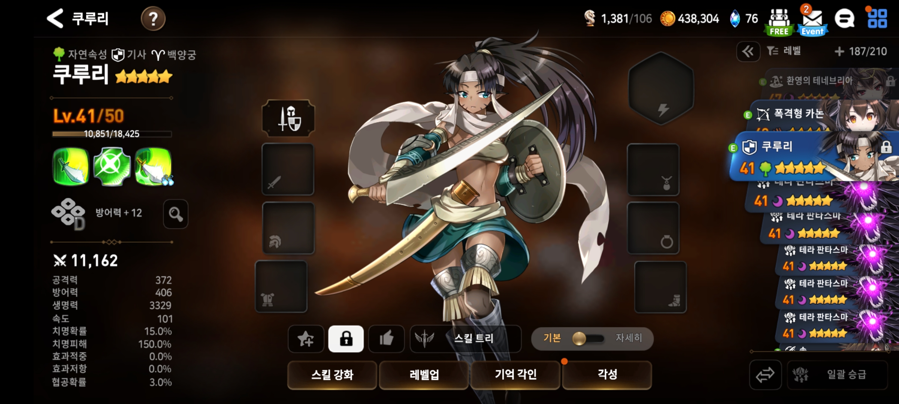
Task: Tap the thumbs-up recommend icon
Action: pyautogui.click(x=386, y=339)
